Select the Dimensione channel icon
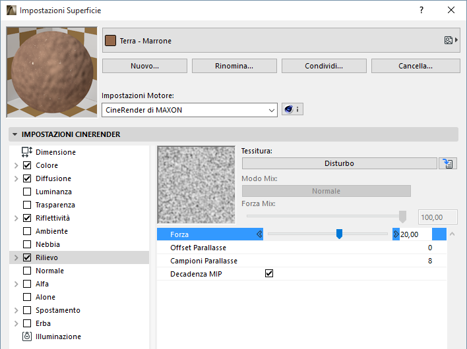 pos(27,152)
